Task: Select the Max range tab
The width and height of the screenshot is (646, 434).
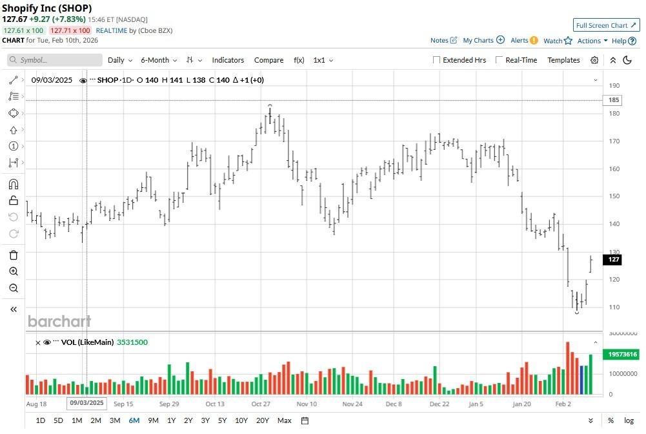Action: click(x=284, y=421)
